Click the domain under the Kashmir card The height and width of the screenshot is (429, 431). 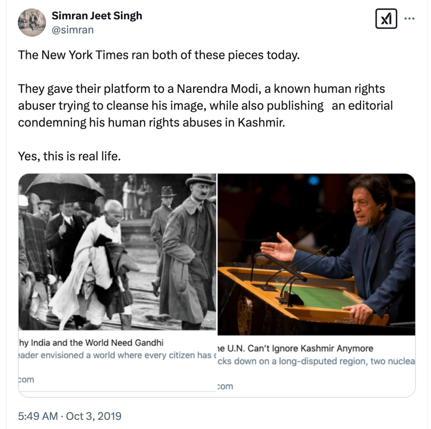coord(225,386)
